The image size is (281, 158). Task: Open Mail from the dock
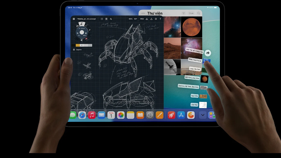(102, 115)
